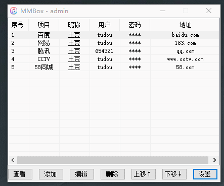224x186 pixels.
Task: Open the 设置 settings button
Action: coord(205,174)
